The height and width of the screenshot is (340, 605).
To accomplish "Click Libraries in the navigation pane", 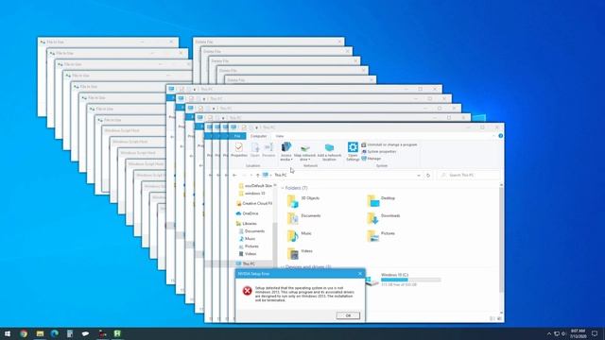I will click(246, 224).
